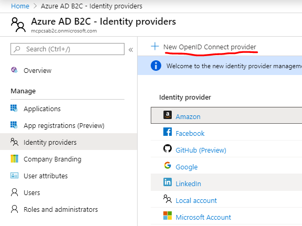
Task: Open App registrations (Preview)
Action: click(64, 126)
